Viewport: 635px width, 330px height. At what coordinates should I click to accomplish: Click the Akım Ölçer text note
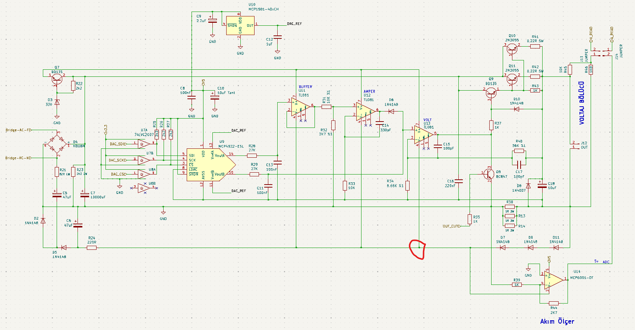pyautogui.click(x=557, y=321)
